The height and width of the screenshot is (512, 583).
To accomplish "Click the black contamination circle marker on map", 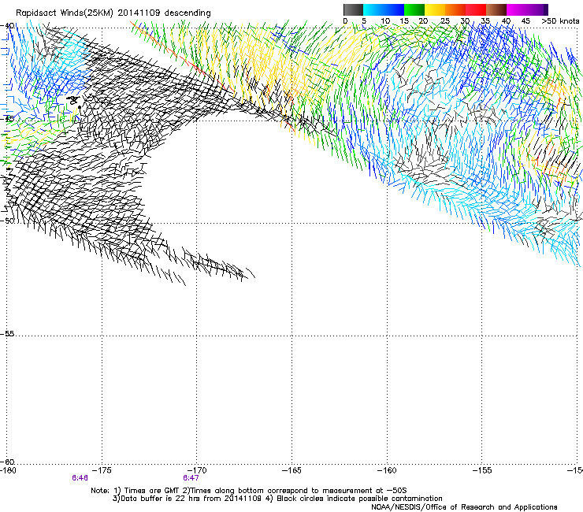I will point(80,107).
